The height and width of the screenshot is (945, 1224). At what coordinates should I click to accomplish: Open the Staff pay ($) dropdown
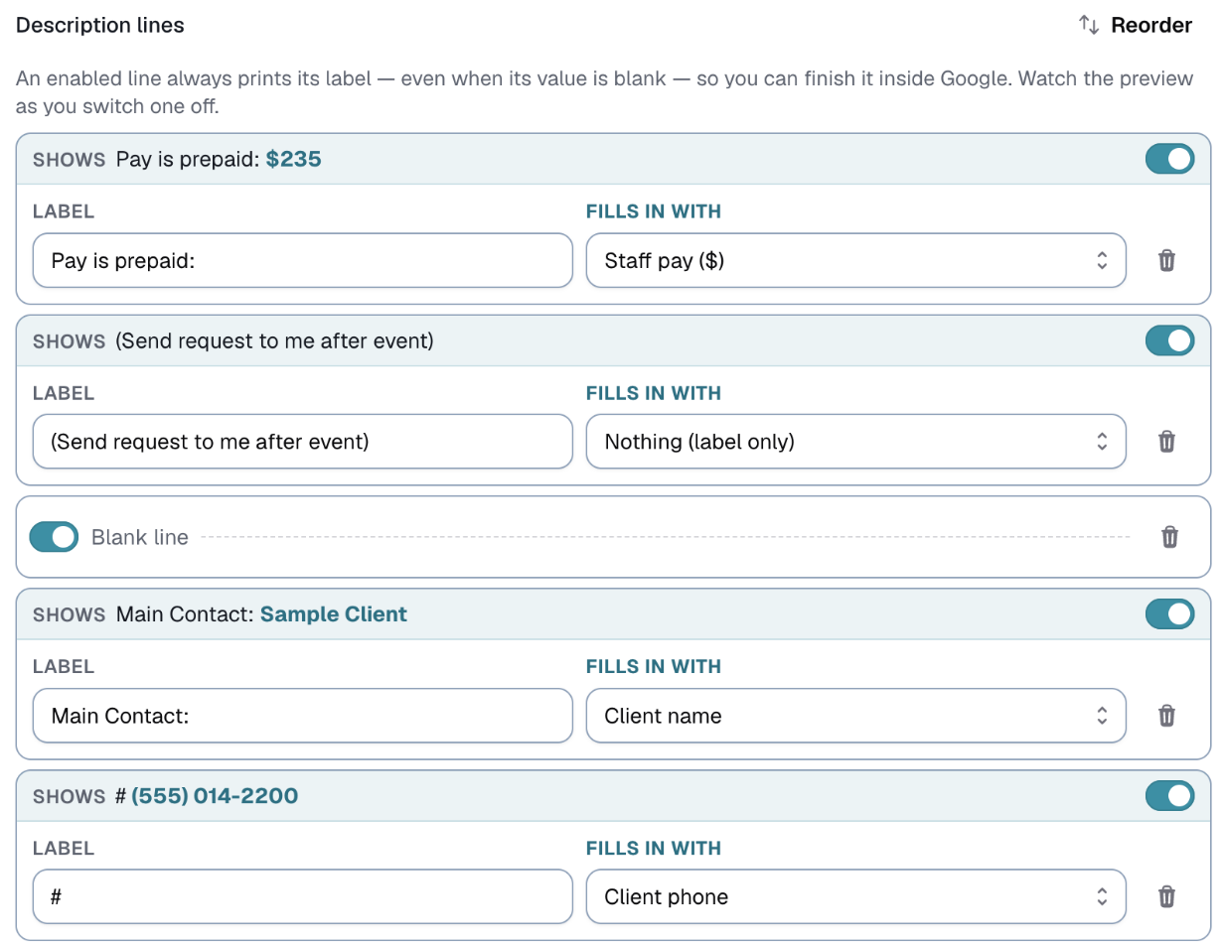coord(855,260)
